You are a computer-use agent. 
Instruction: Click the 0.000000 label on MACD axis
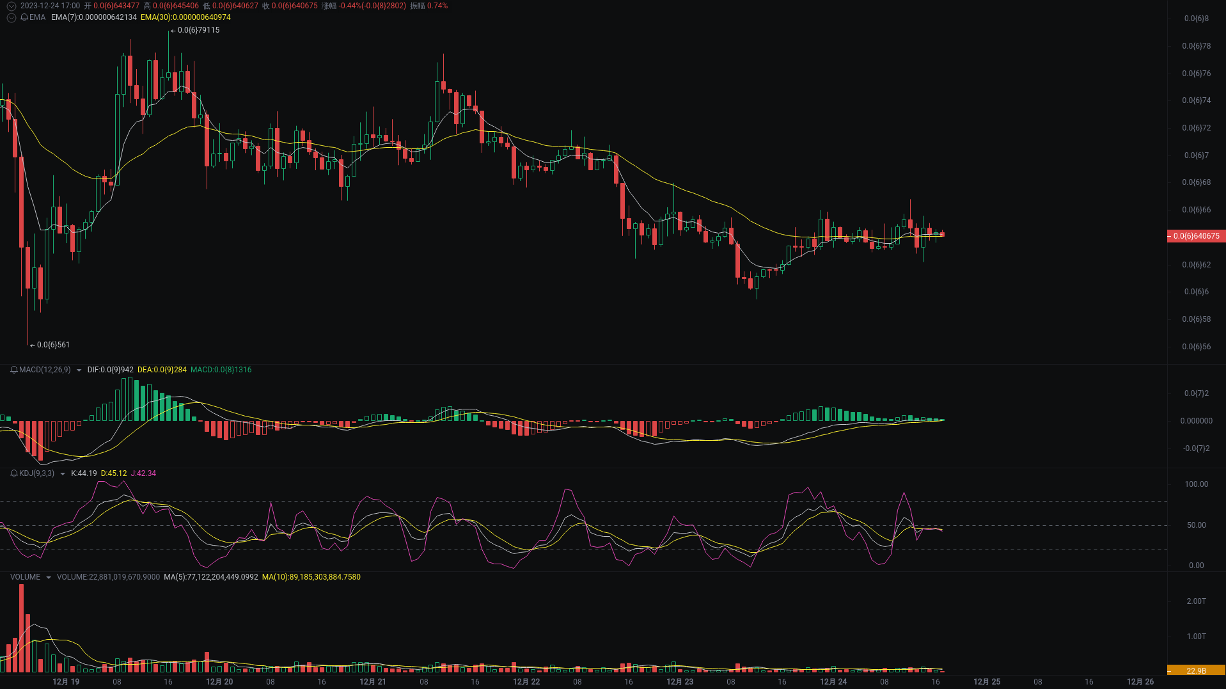(1196, 421)
